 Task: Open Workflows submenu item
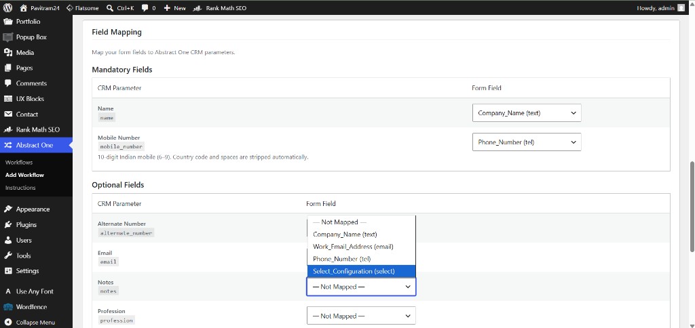[19, 163]
